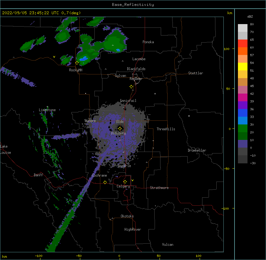Click the RockyMH town label

pyautogui.click(x=76, y=70)
